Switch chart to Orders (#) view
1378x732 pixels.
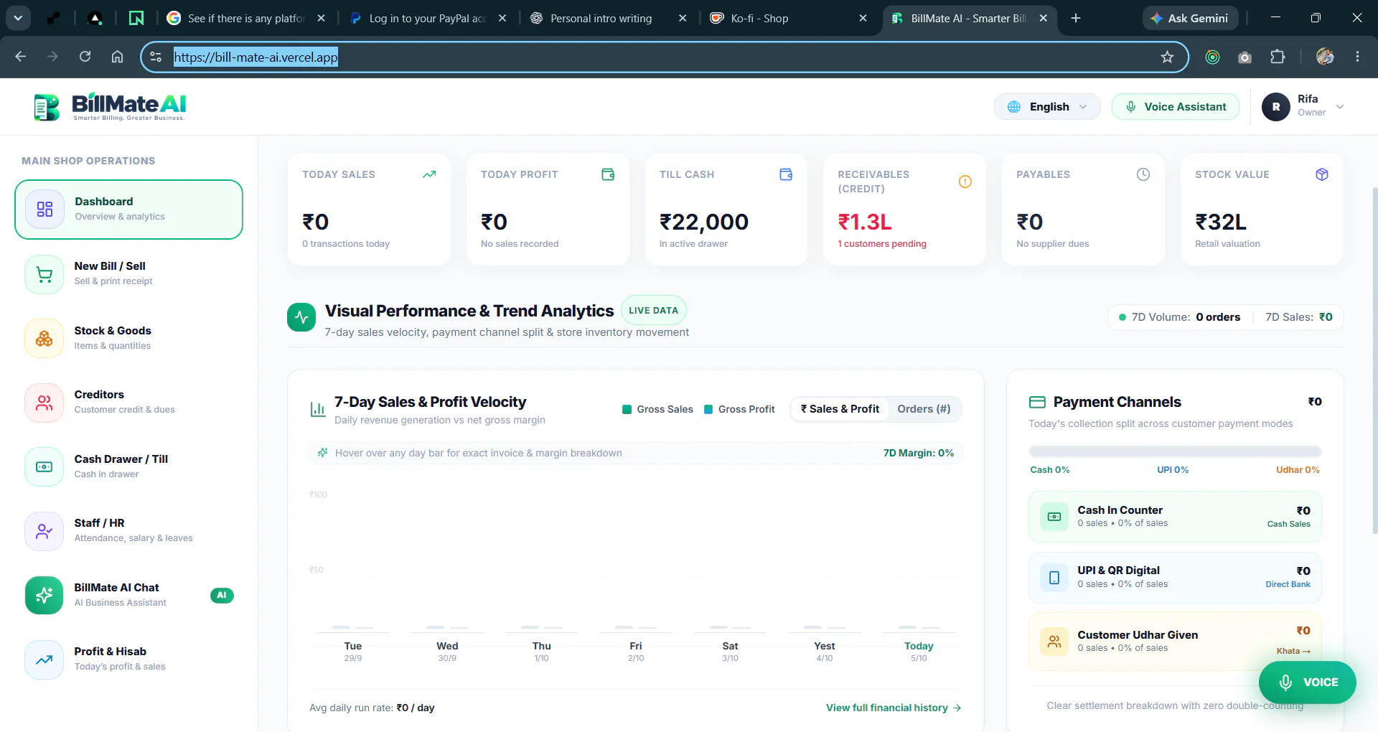click(x=924, y=409)
